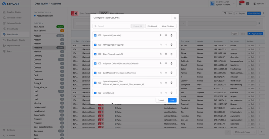
Task: Save the column configuration
Action: click(172, 100)
